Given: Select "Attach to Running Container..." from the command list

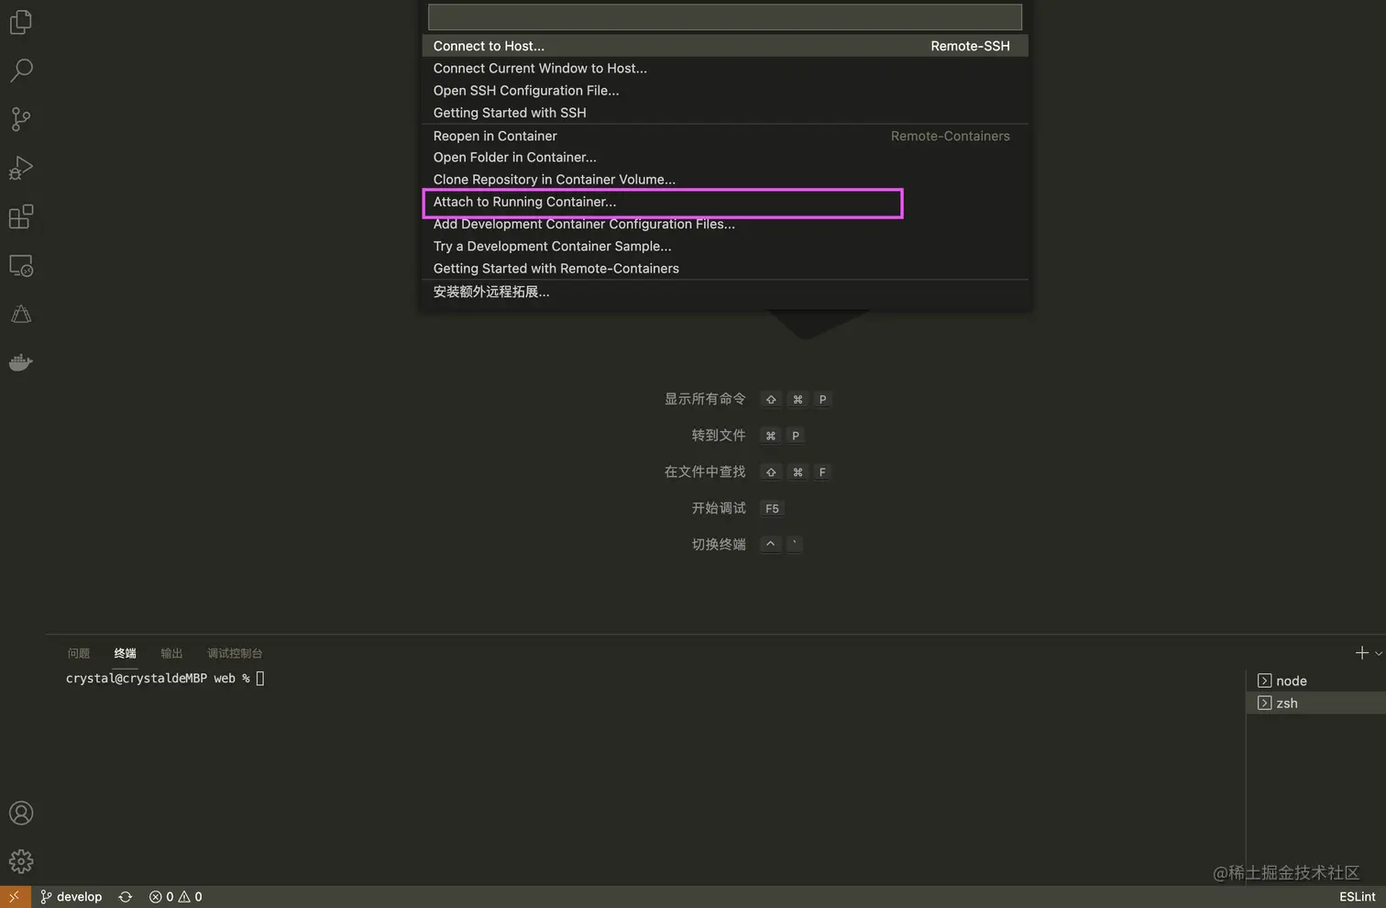Looking at the screenshot, I should (x=524, y=202).
